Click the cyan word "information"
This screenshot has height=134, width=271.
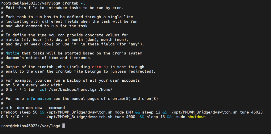[x=39, y=99]
